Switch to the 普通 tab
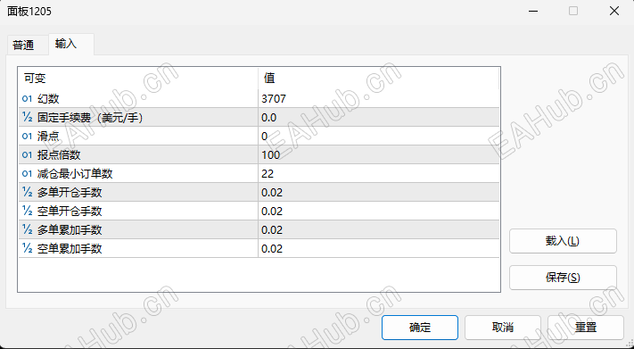Viewport: 634px width, 349px height. tap(23, 45)
